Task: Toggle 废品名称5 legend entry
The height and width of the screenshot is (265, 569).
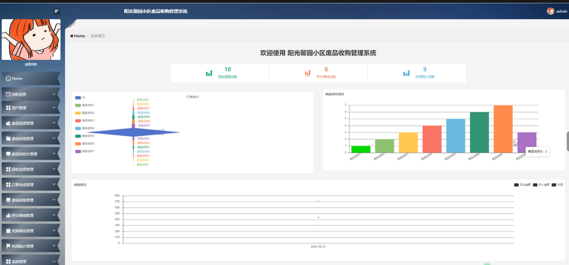Action: [x=85, y=136]
